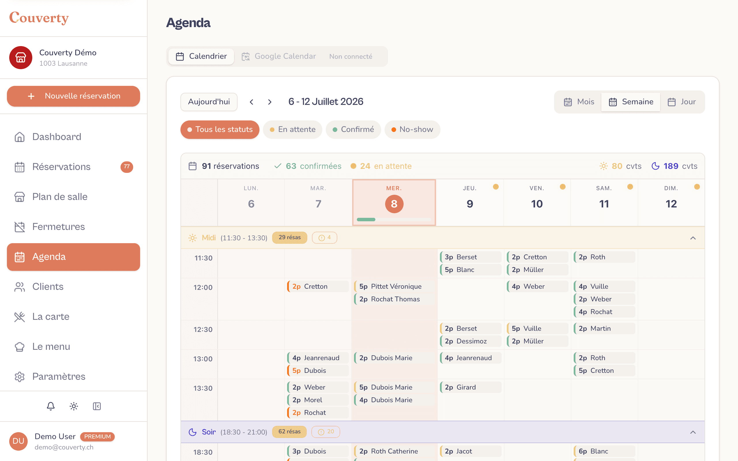Click the Paramètres gear icon
This screenshot has width=738, height=461.
(x=20, y=377)
